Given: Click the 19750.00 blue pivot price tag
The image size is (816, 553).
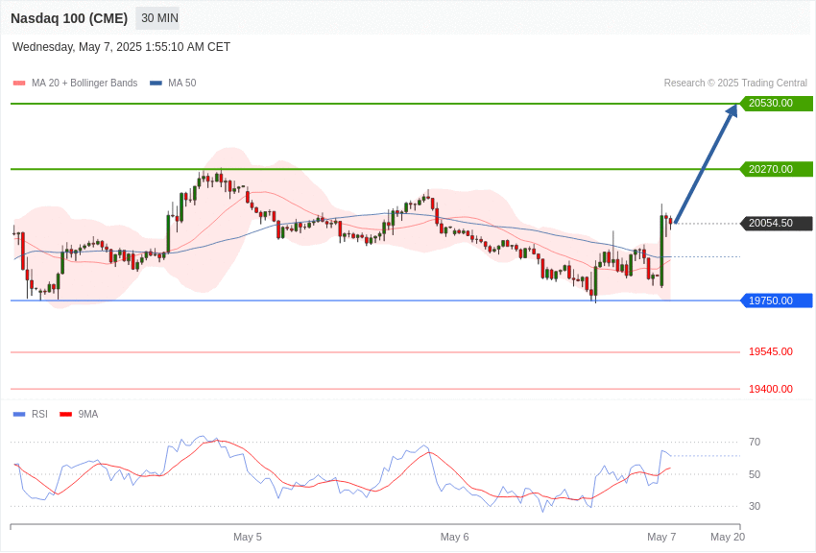Looking at the screenshot, I should click(x=777, y=301).
